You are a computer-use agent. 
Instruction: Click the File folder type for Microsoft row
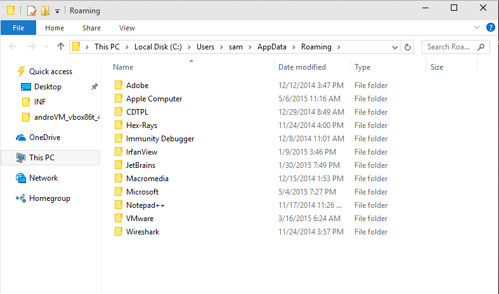coord(371,192)
